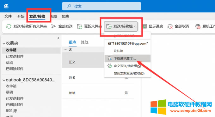Collapse the 无 group chevron in list
Viewport: 215px width, 117px height.
coord(65,49)
